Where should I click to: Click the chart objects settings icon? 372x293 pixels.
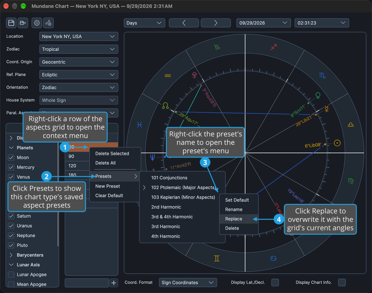[48, 23]
